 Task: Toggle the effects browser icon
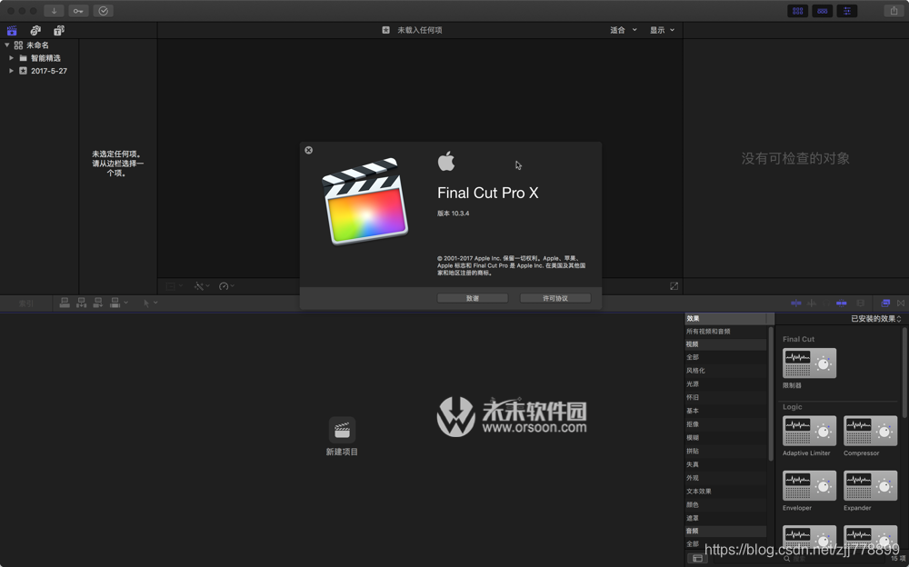tap(885, 303)
